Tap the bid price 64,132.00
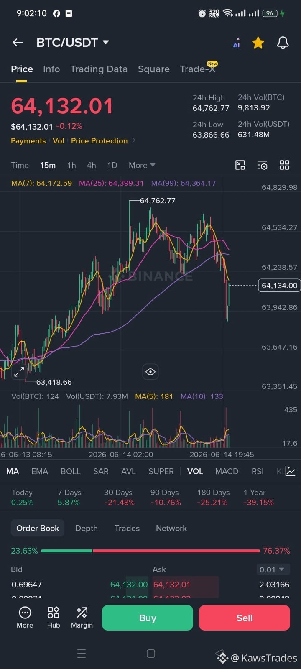301x669 pixels. pos(129,585)
